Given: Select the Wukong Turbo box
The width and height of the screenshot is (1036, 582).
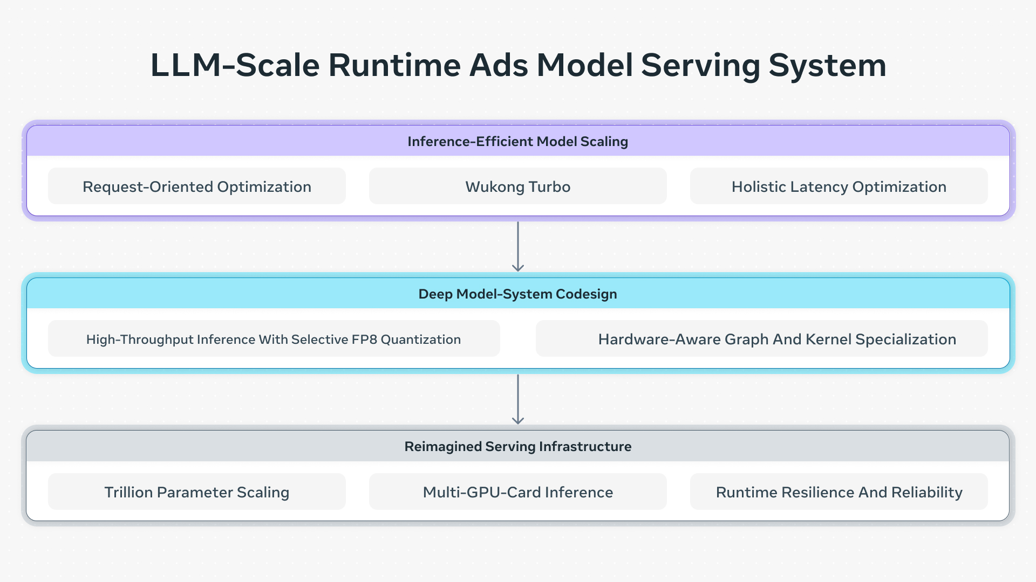Looking at the screenshot, I should [517, 186].
